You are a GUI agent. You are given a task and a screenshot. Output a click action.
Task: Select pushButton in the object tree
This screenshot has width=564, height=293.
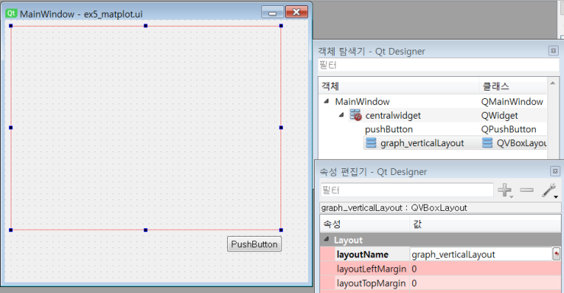[389, 129]
